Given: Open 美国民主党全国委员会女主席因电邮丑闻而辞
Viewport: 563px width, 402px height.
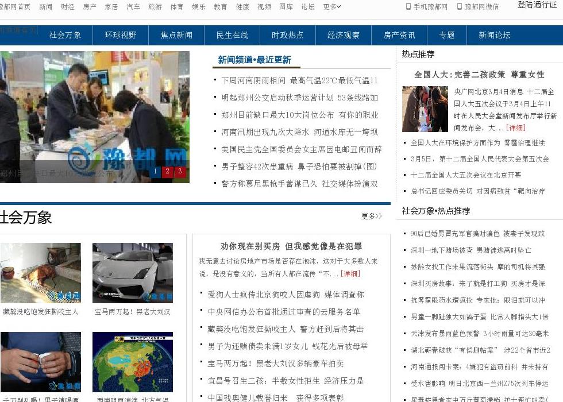Looking at the screenshot, I should 302,149.
